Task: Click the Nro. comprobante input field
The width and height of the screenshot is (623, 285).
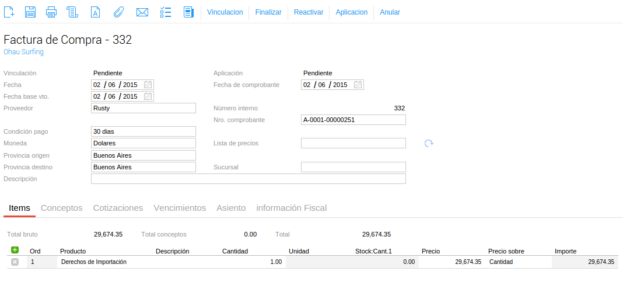Action: click(353, 120)
